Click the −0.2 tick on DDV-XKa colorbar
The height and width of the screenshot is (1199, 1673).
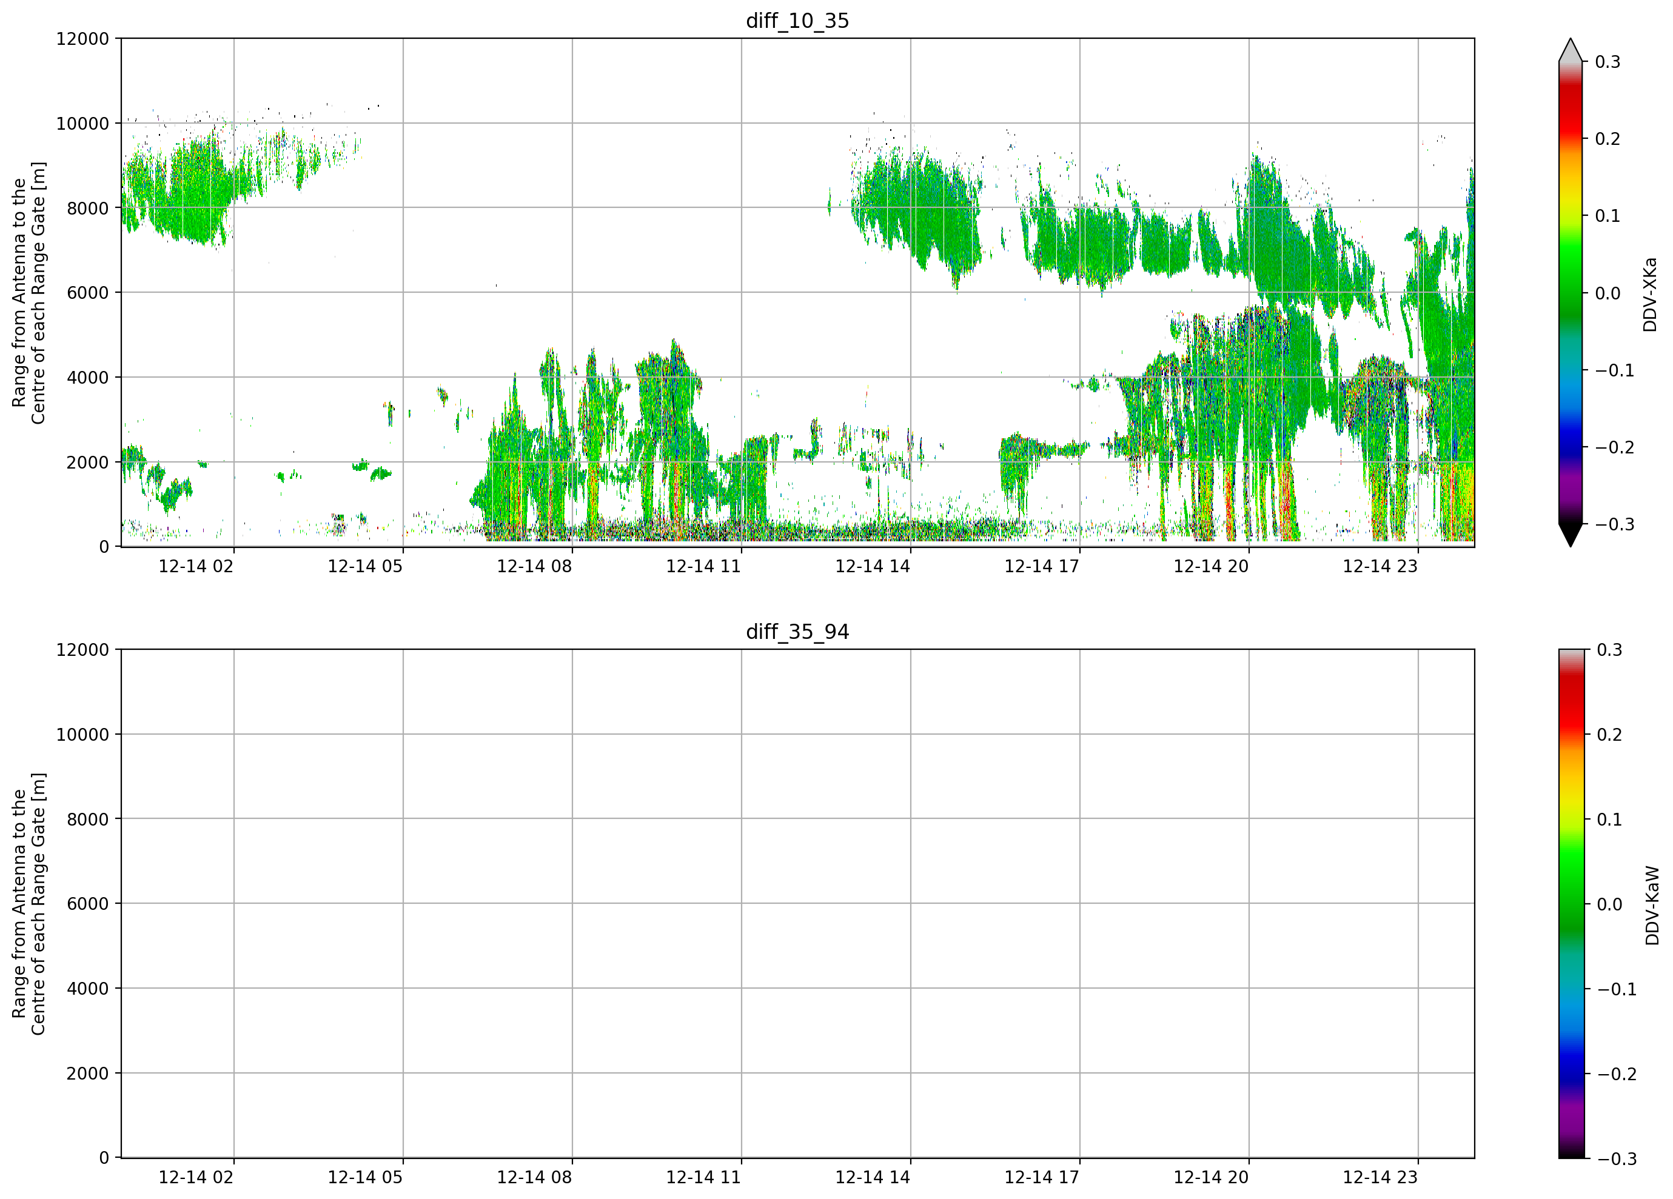1614,447
